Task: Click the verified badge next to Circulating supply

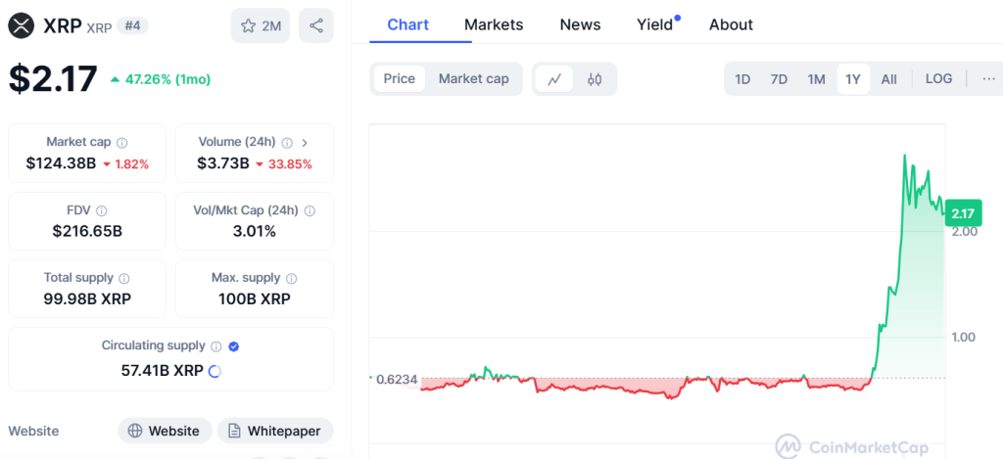Action: click(234, 346)
